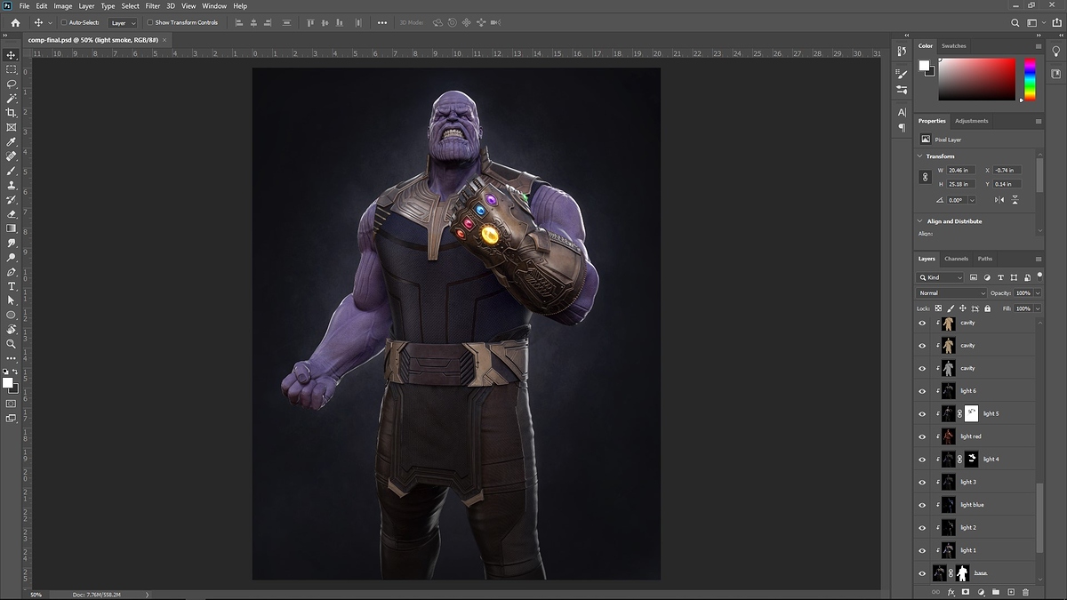
Task: Add a layer style with the fx icon
Action: point(951,592)
